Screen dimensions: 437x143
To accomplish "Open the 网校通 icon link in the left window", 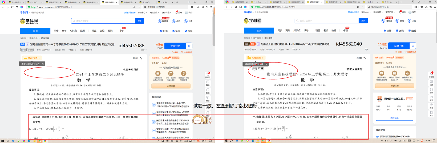I will point(163,21).
